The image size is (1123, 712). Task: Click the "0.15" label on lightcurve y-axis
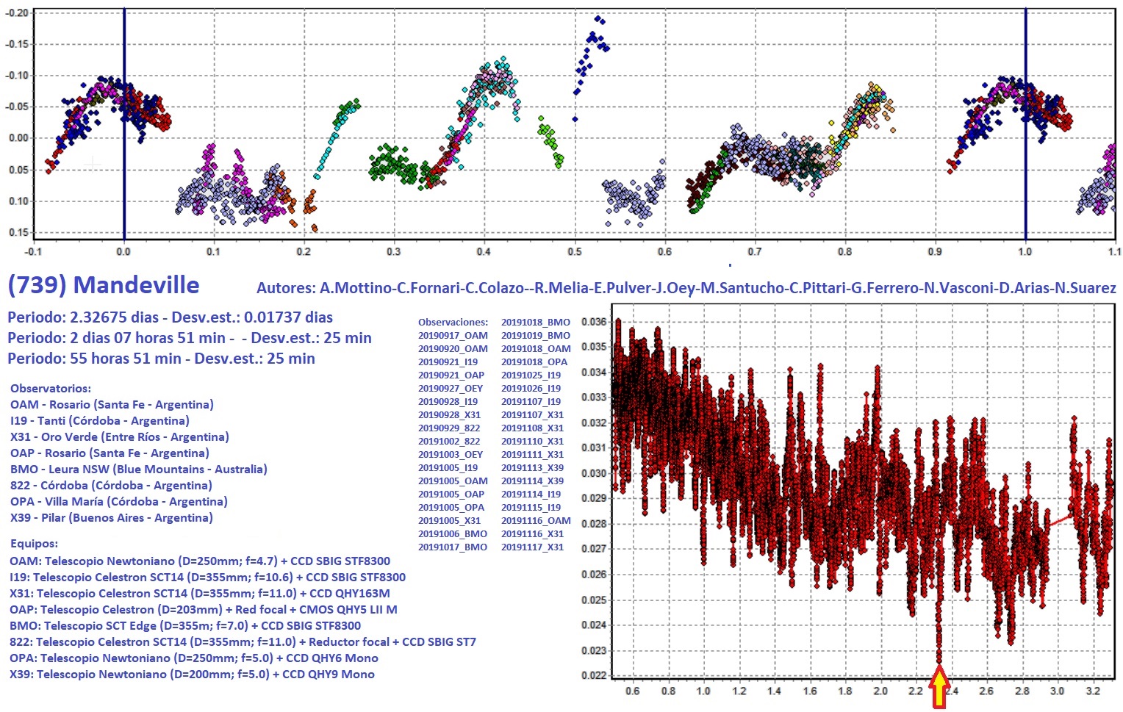[18, 232]
